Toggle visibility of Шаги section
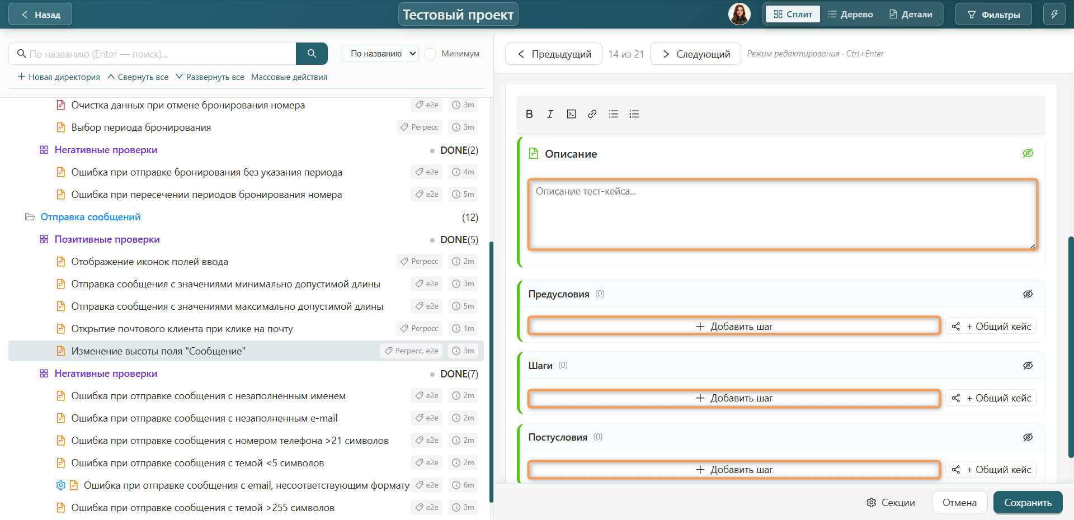The image size is (1074, 520). point(1028,366)
